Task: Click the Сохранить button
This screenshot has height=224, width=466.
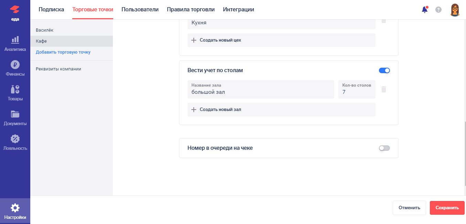Action: point(447,208)
